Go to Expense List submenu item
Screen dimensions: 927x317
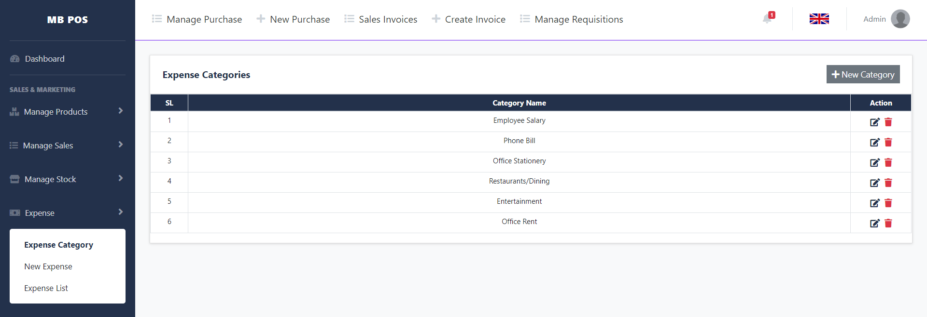46,288
